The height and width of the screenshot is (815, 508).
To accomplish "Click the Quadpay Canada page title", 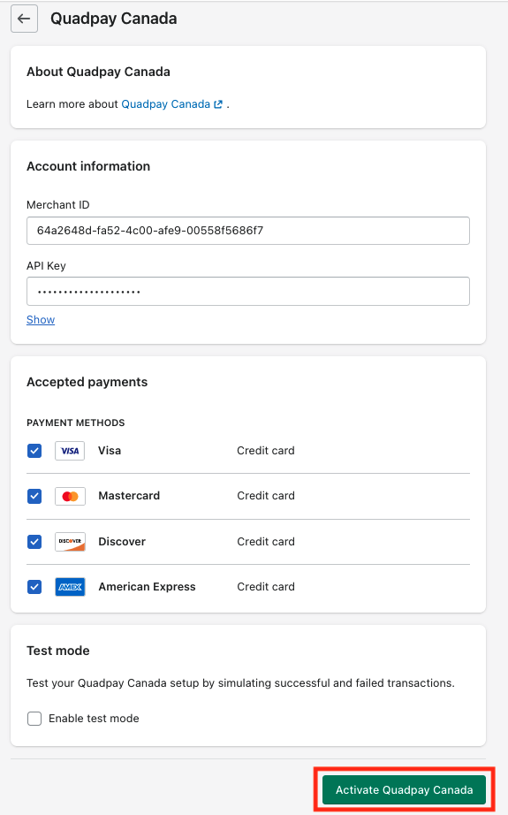I will click(x=114, y=19).
